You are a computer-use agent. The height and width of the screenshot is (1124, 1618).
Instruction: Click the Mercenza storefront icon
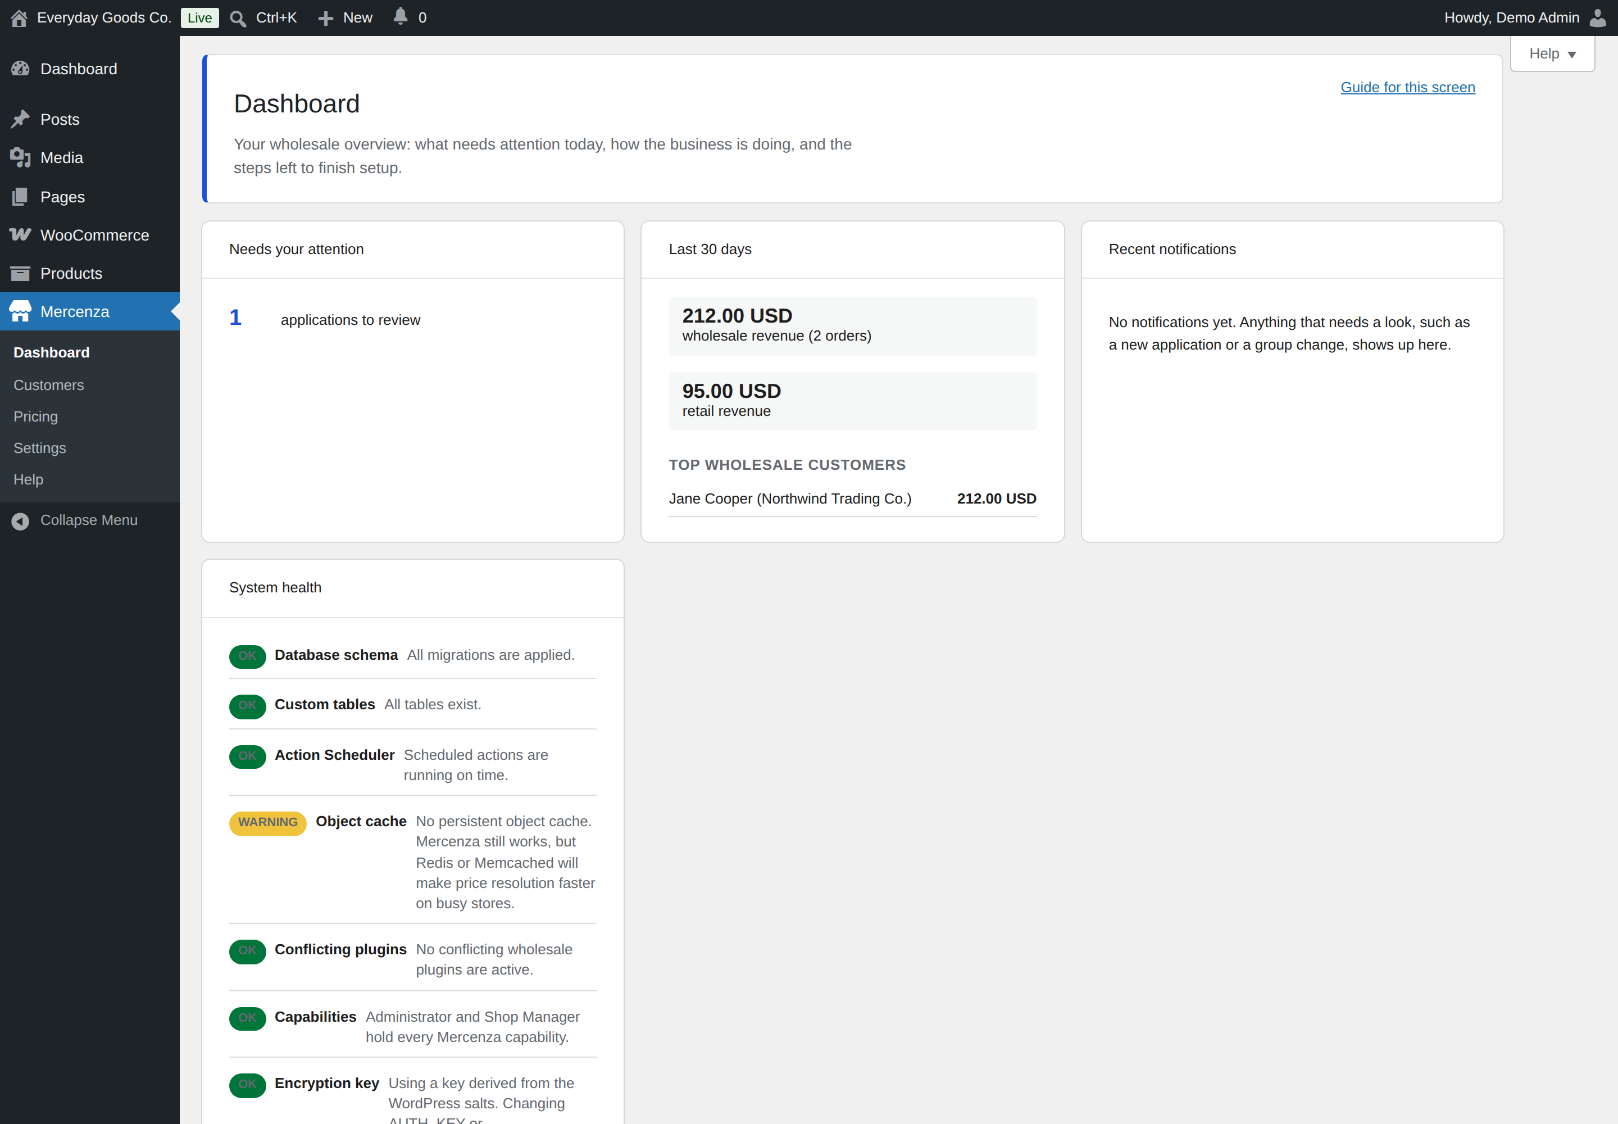(x=20, y=311)
